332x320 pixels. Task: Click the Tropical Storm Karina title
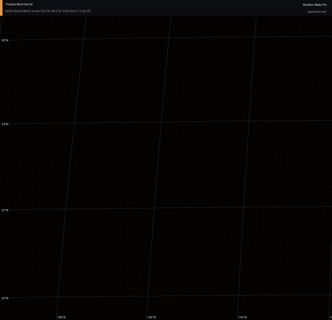tap(19, 4)
